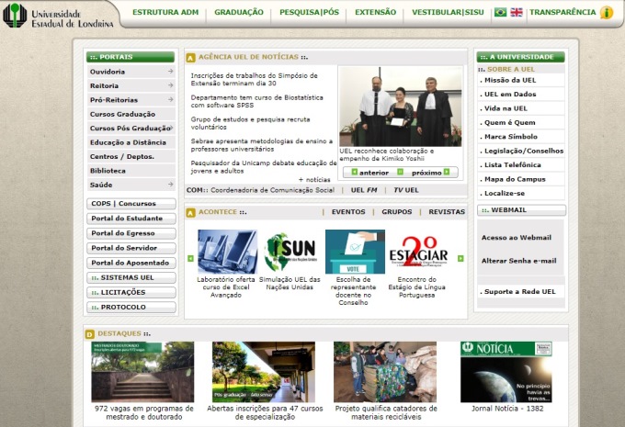Open LICITAÇÕES button
The image size is (625, 427).
tap(131, 292)
